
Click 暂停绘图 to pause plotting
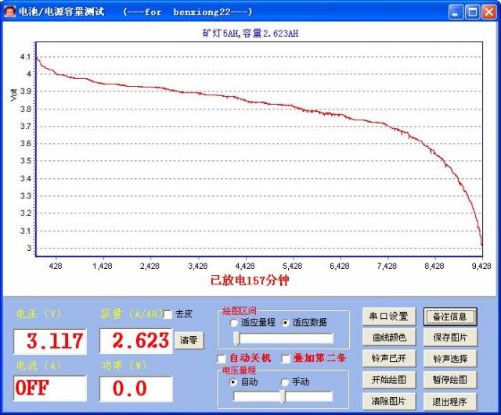pos(450,380)
